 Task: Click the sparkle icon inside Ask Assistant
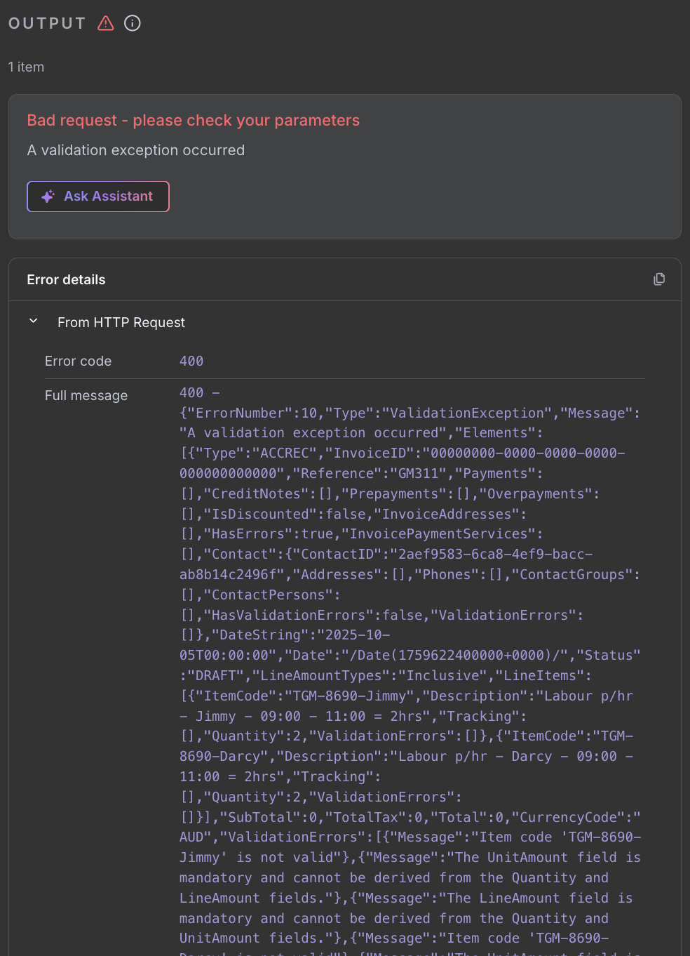[x=48, y=197]
